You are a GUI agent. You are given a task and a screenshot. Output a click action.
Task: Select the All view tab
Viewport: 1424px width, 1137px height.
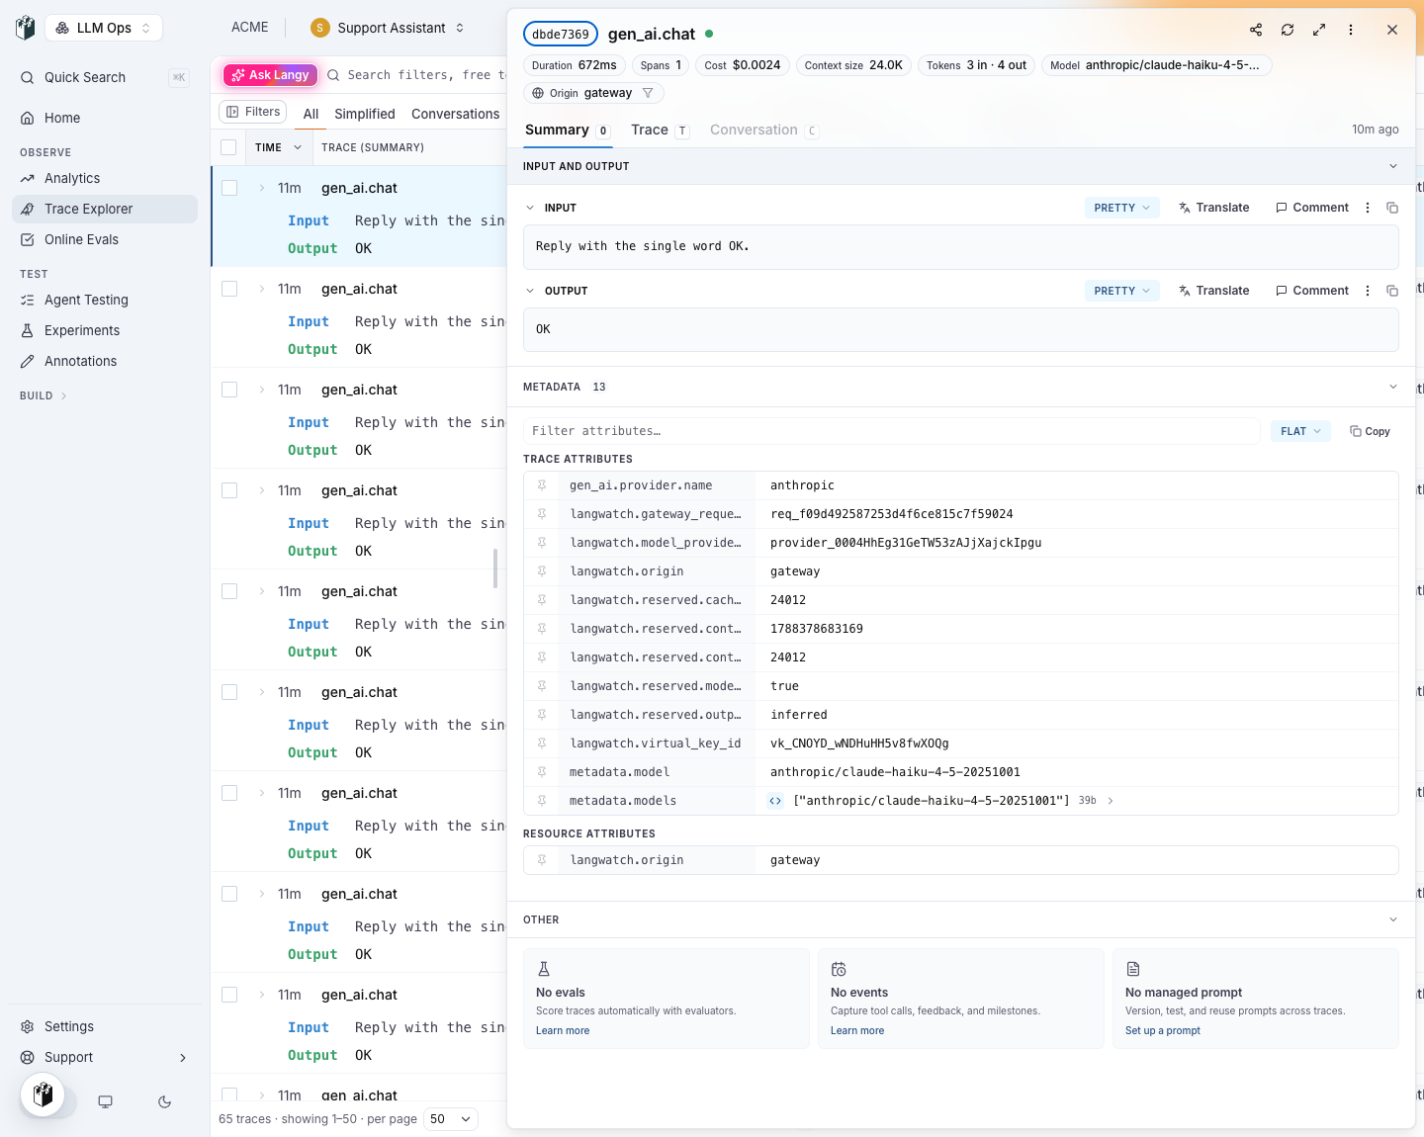(x=311, y=114)
